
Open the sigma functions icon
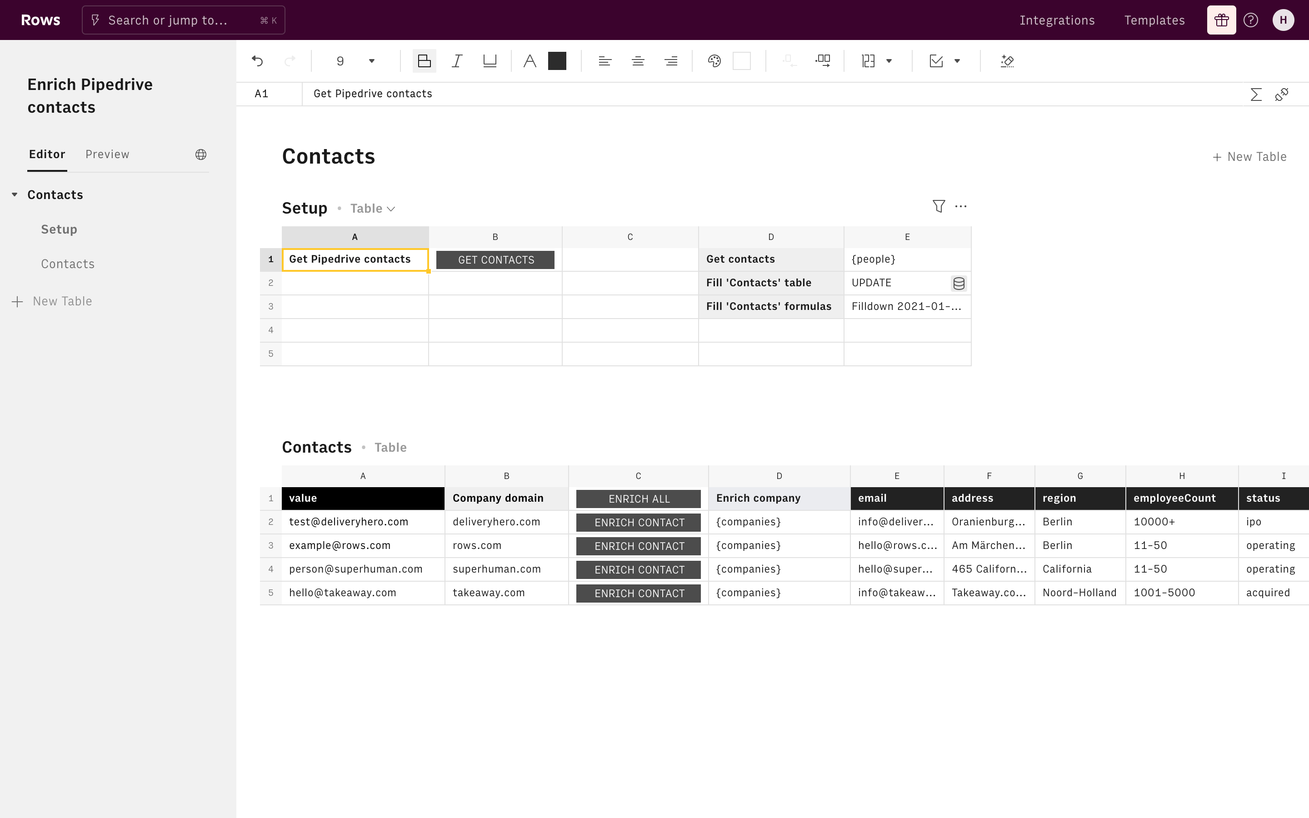[1256, 95]
